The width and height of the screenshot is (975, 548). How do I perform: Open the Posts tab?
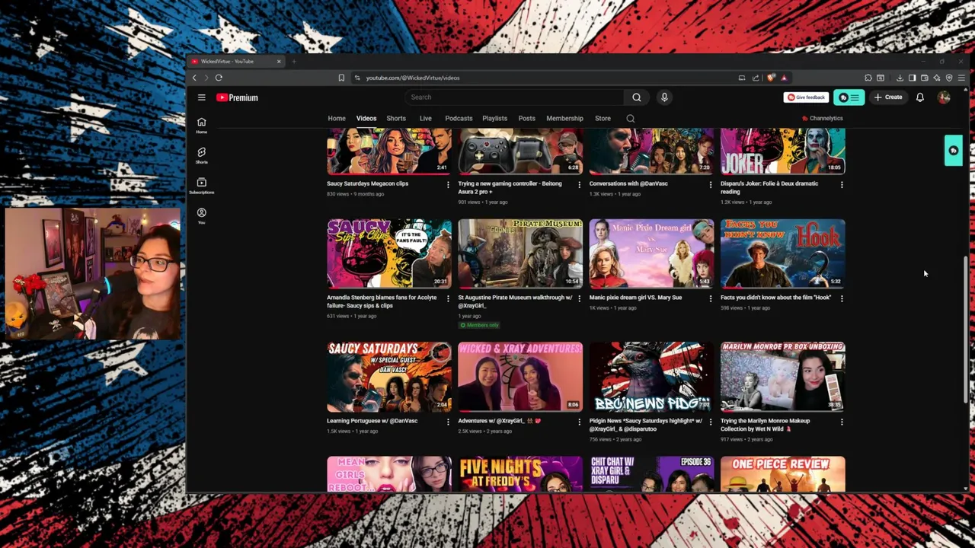coord(526,119)
